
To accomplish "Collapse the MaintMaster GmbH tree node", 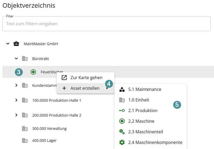I will coord(8,44).
